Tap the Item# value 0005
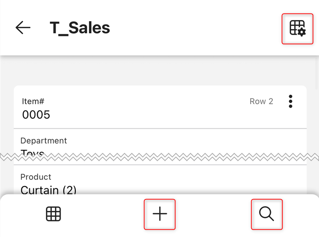The height and width of the screenshot is (237, 319). click(x=36, y=115)
